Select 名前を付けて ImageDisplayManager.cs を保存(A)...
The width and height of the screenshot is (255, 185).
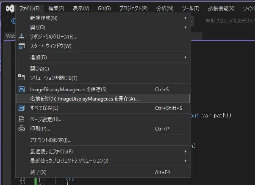tap(103, 98)
